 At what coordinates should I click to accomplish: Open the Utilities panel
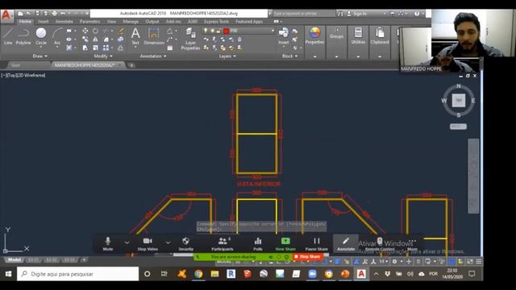358,35
